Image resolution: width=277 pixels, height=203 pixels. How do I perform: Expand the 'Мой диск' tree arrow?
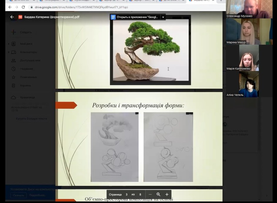coord(9,44)
